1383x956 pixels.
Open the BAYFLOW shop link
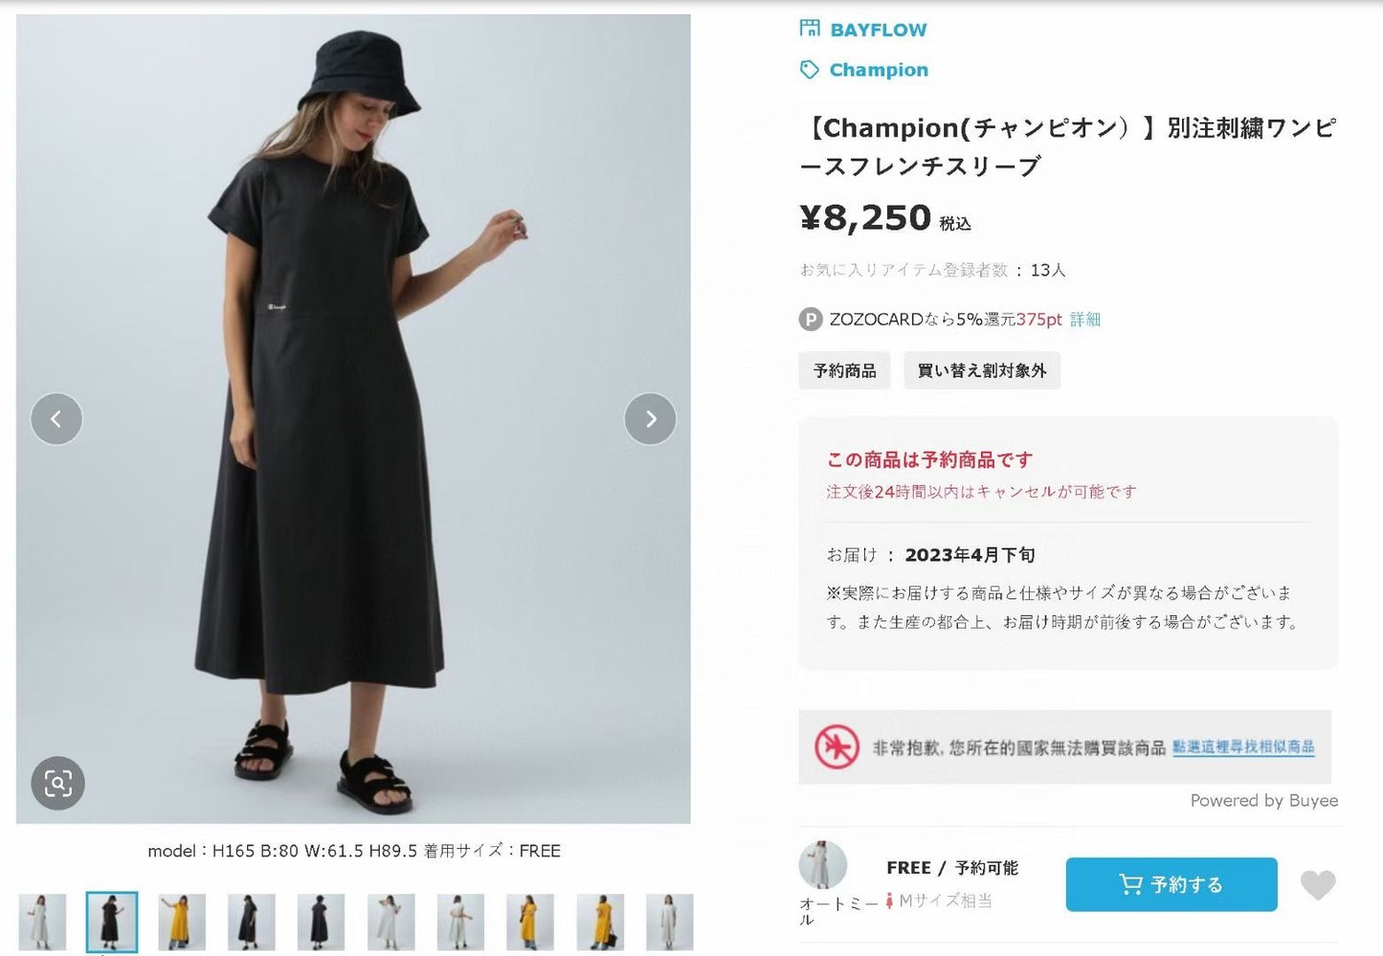click(878, 30)
